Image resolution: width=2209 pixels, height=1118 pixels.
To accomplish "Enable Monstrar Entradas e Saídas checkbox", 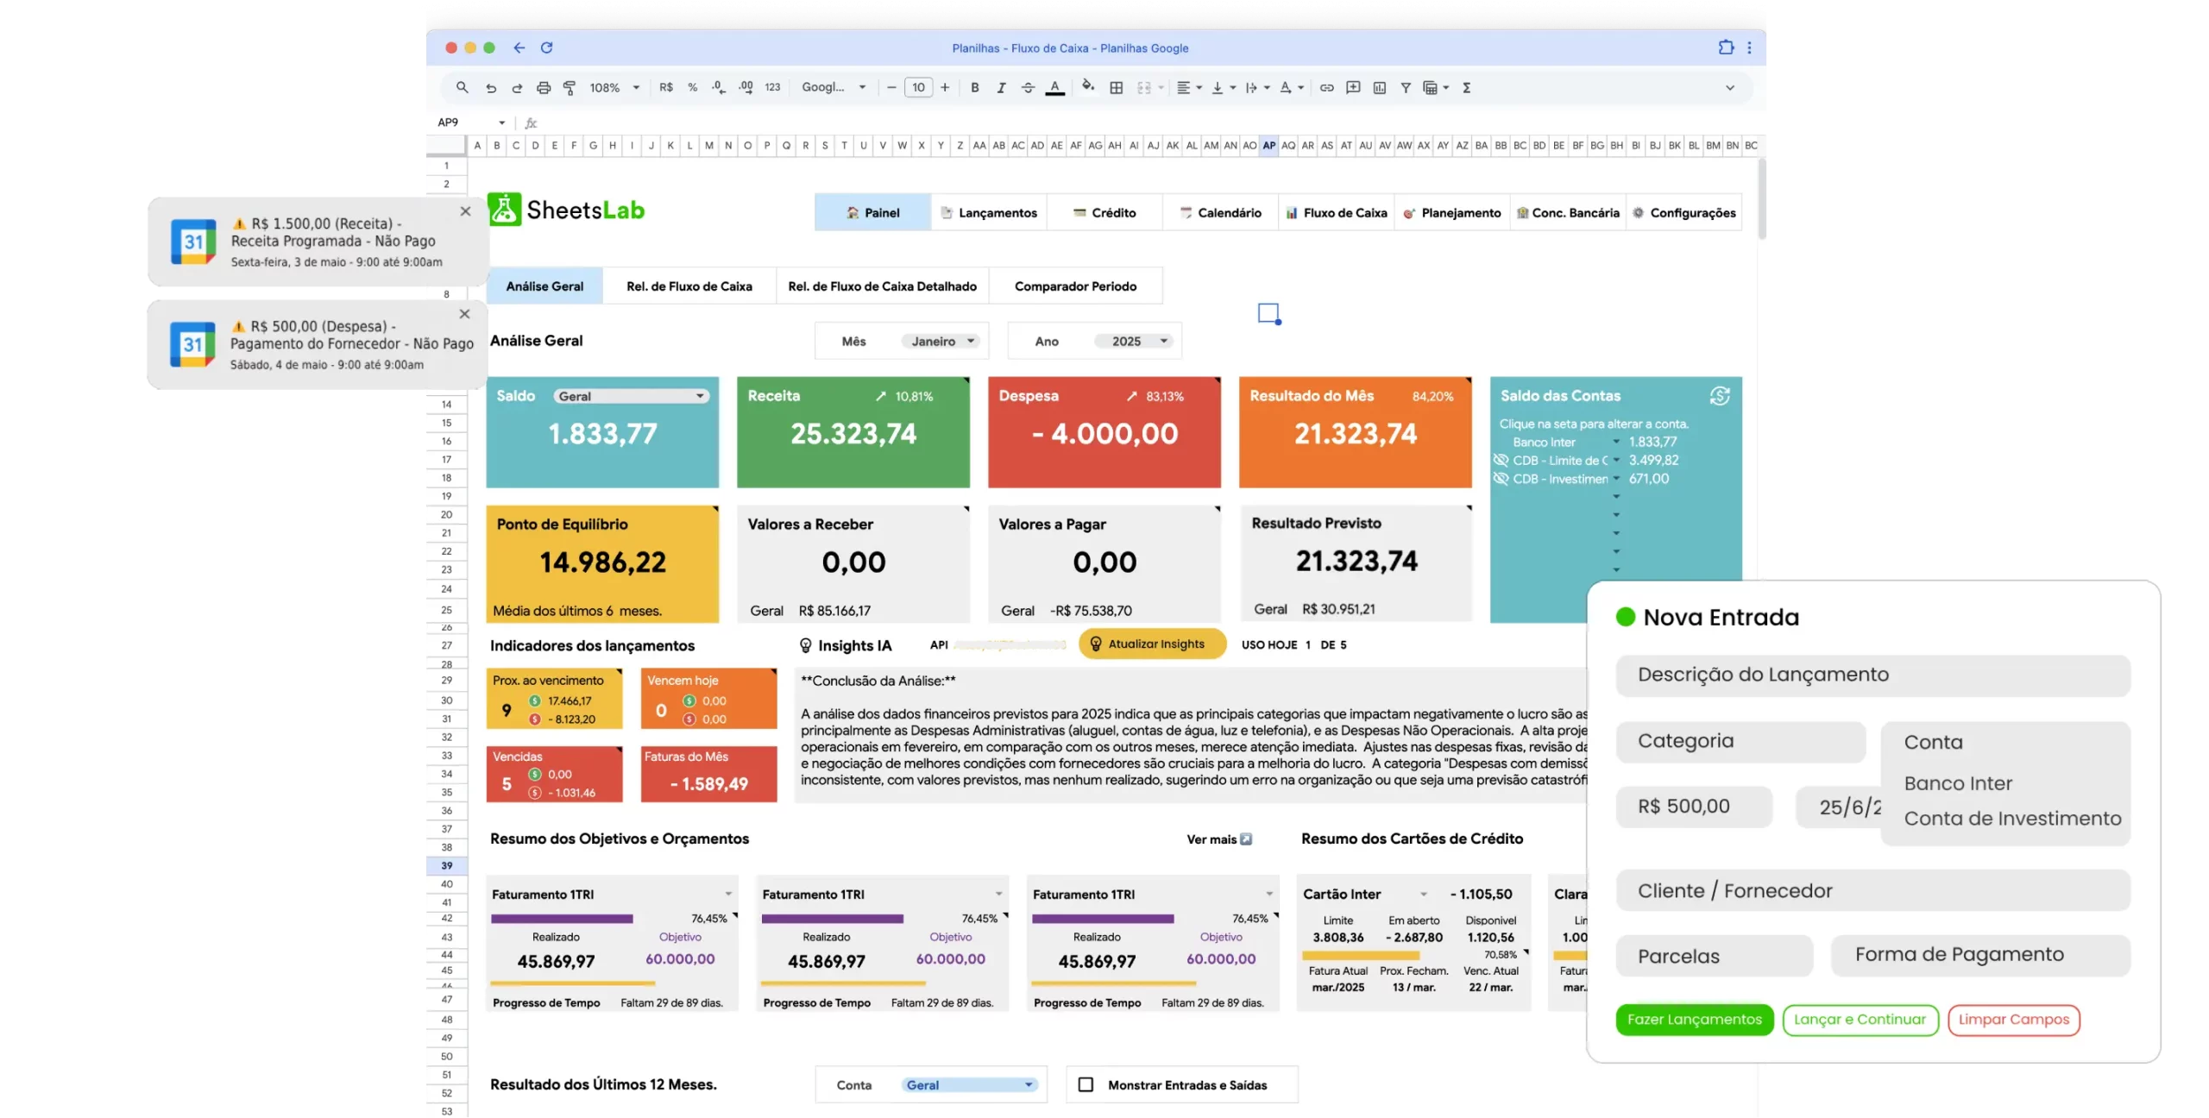I will [x=1086, y=1084].
